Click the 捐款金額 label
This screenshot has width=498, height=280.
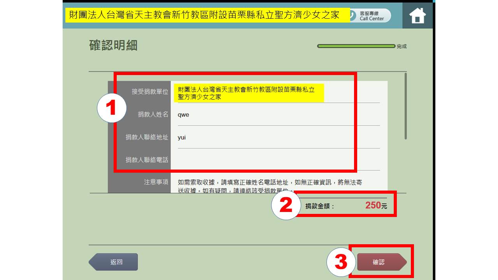320,206
